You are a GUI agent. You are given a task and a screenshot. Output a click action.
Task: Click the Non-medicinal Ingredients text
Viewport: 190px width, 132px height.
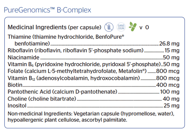(x=40, y=114)
